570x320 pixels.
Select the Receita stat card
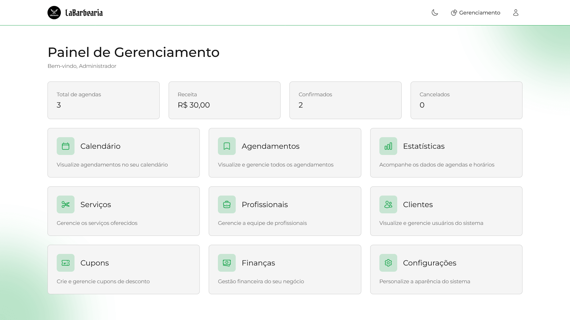[x=224, y=100]
